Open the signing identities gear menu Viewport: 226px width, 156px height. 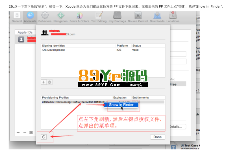coord(50,82)
